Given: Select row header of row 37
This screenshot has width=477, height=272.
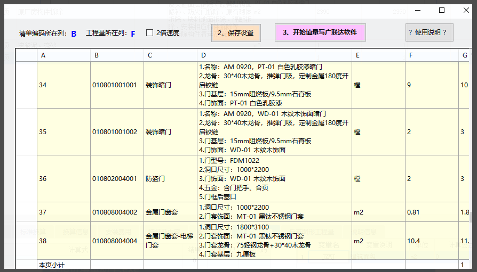Looking at the screenshot, I should pos(26,212).
